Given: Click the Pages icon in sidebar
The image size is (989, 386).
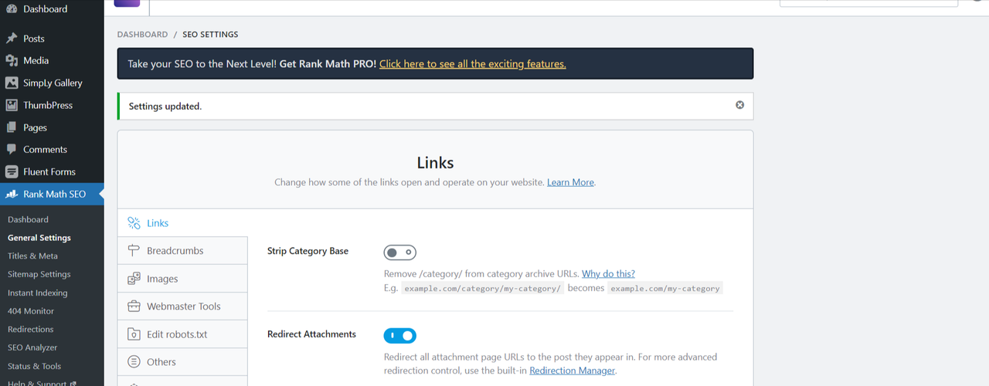Looking at the screenshot, I should point(12,127).
